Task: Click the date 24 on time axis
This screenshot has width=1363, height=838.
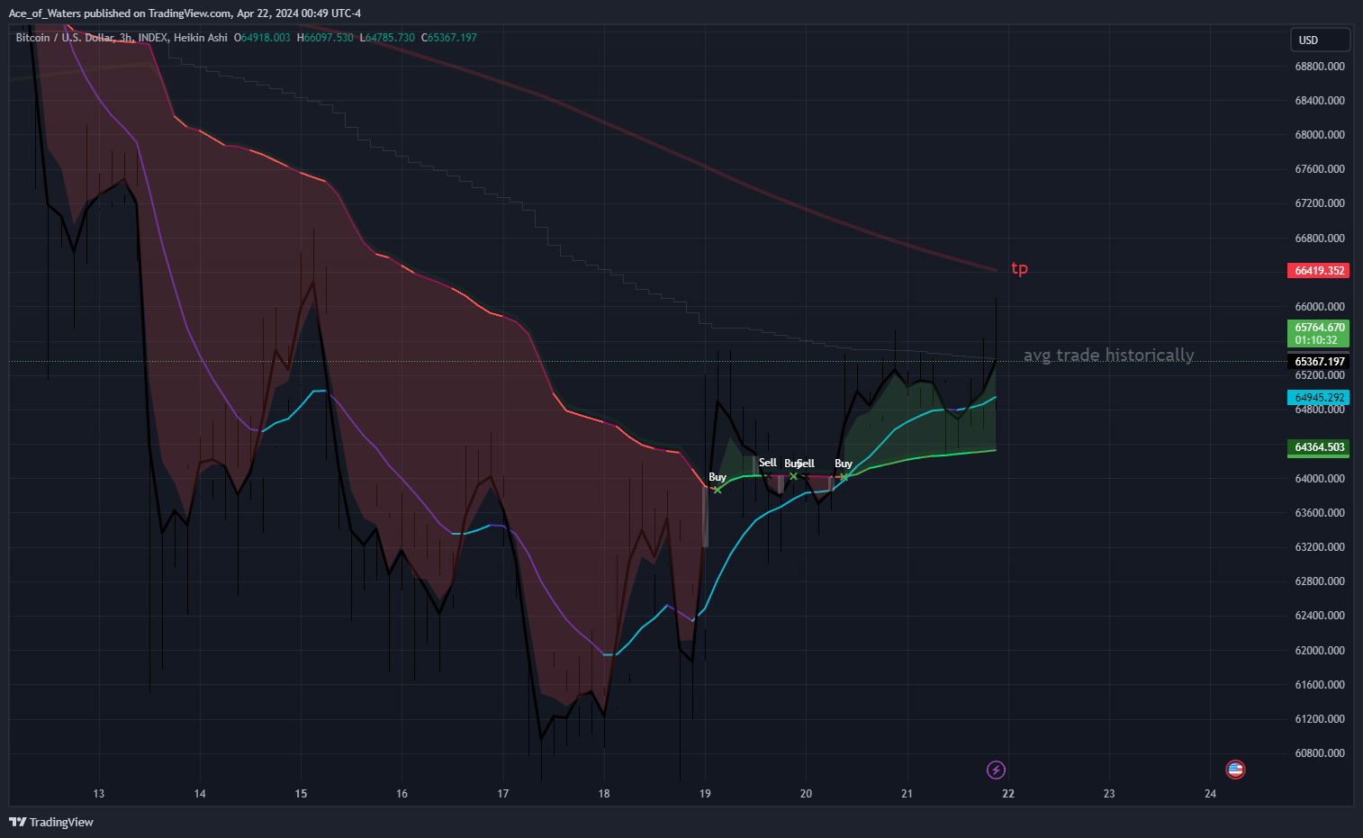Action: (1210, 794)
